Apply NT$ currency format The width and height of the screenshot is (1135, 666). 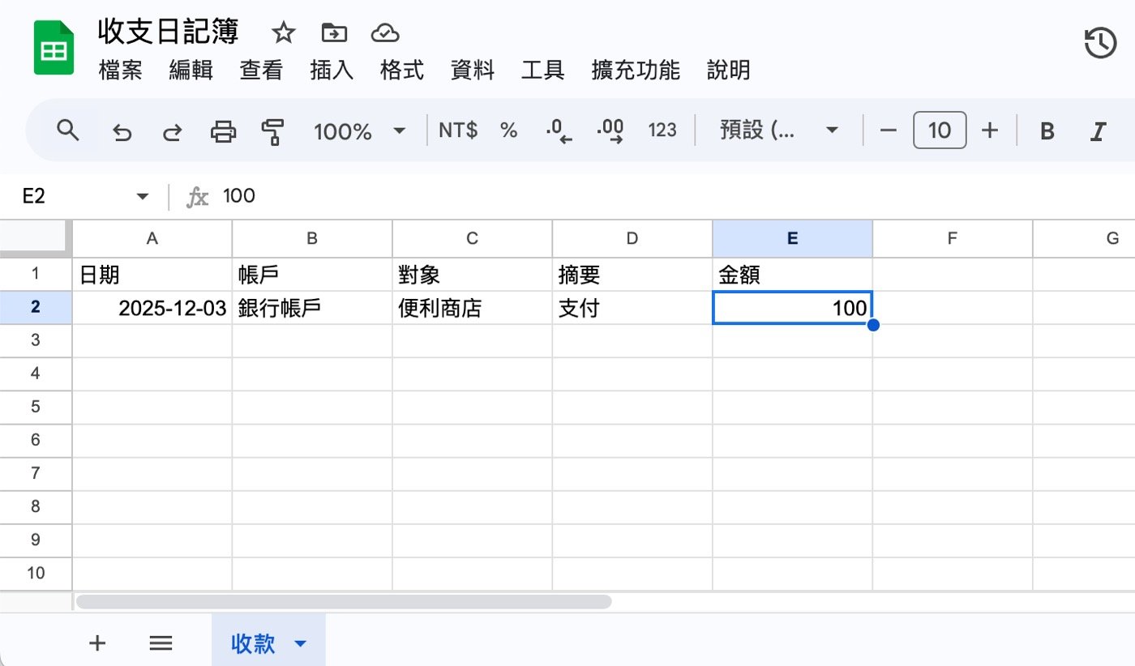tap(456, 130)
